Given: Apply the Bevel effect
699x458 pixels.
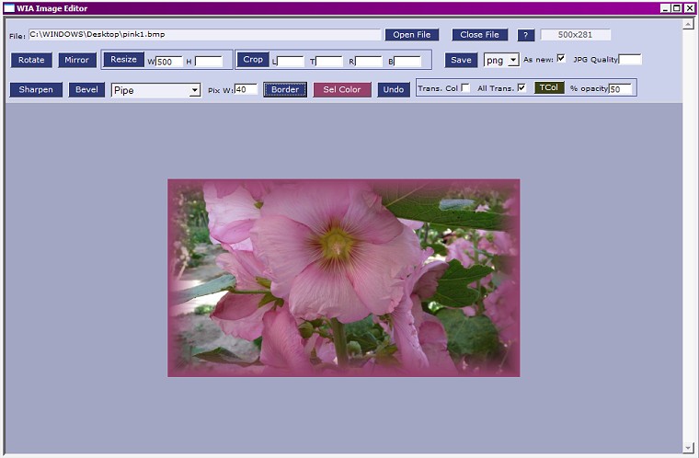Looking at the screenshot, I should click(x=86, y=89).
